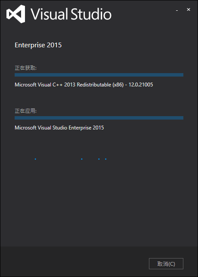Click the empty dark panel below the loading dots

pos(99,203)
